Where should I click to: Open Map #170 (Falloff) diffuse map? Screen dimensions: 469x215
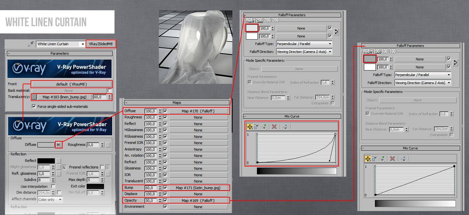click(x=198, y=111)
